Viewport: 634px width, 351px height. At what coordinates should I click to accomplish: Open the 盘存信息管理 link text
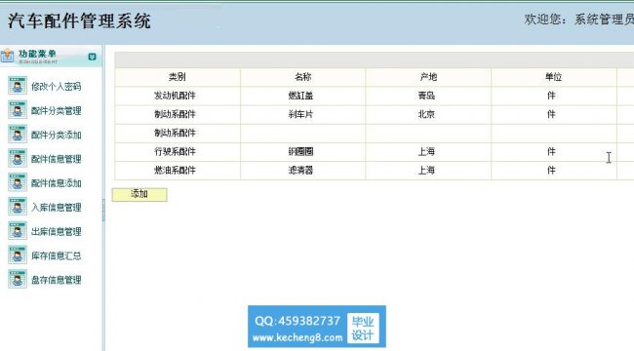57,280
